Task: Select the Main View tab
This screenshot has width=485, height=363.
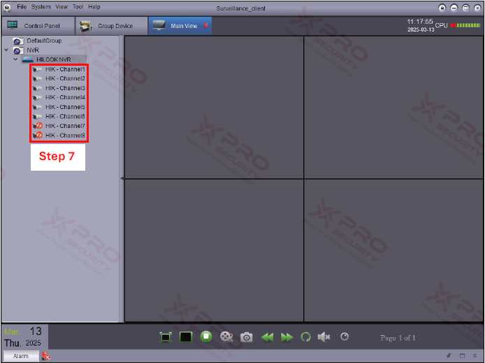Action: [180, 26]
